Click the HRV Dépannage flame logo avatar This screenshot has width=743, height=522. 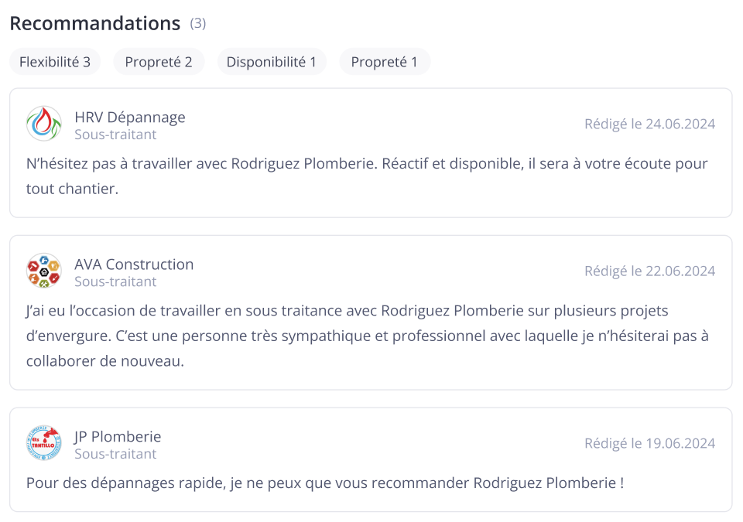(43, 124)
